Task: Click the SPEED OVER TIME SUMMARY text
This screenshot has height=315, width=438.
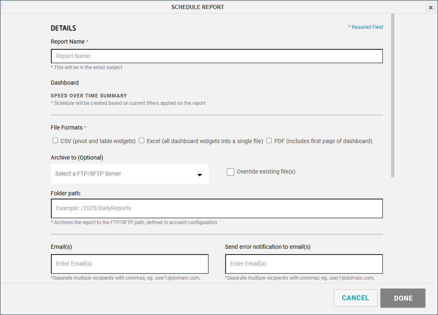Action: click(x=89, y=95)
